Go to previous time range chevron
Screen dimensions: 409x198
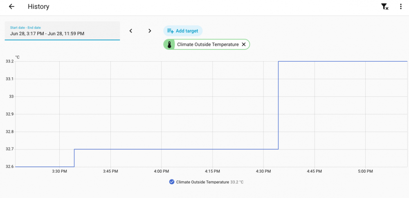(131, 31)
